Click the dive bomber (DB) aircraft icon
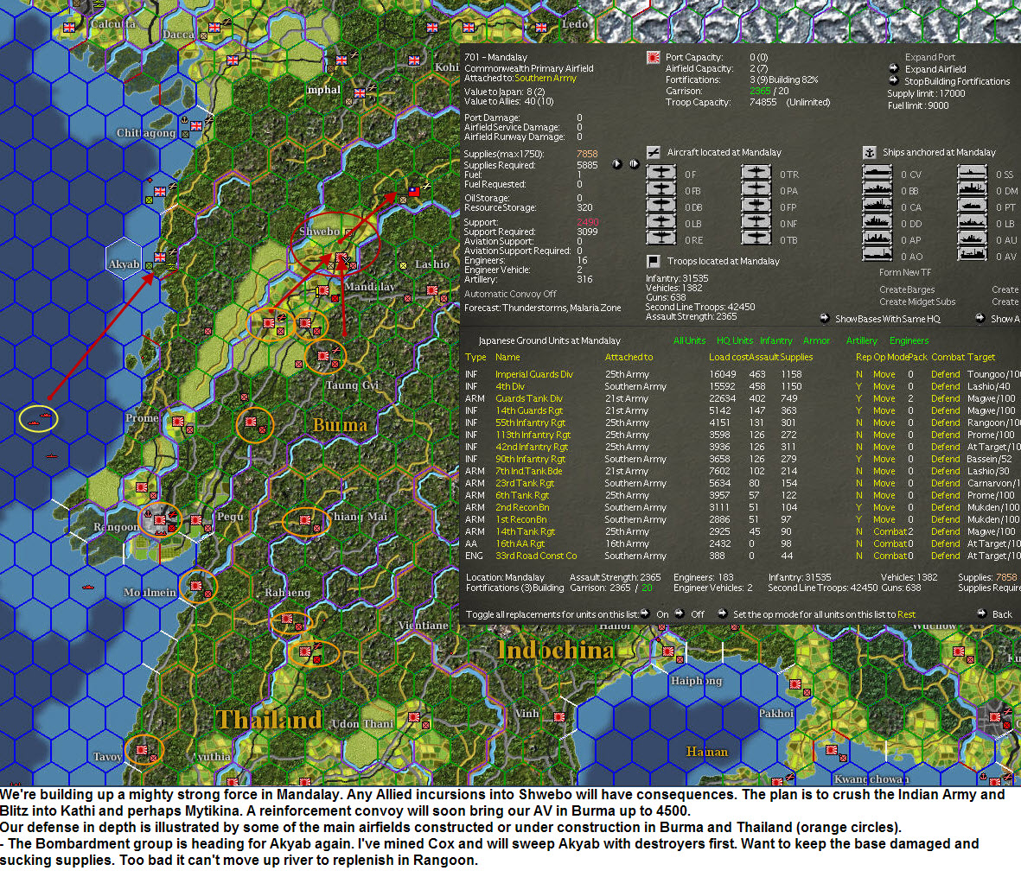The image size is (1021, 877). coord(660,206)
